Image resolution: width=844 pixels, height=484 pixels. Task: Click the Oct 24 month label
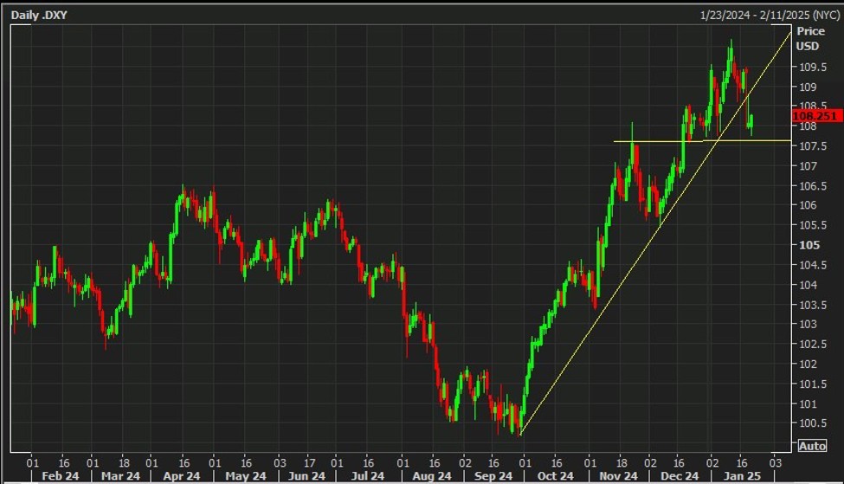coord(557,475)
